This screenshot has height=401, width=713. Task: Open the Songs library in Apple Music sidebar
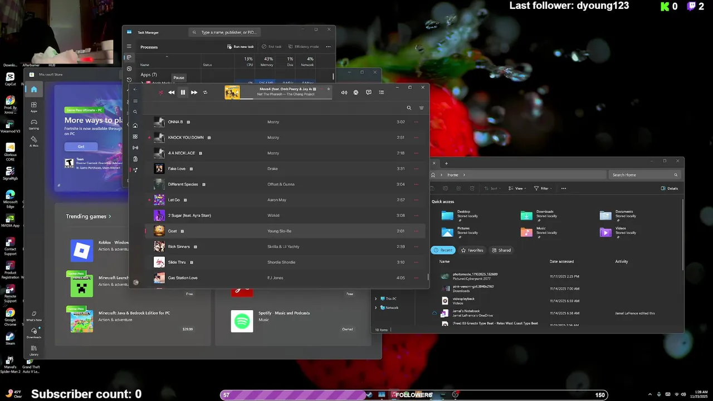(135, 170)
